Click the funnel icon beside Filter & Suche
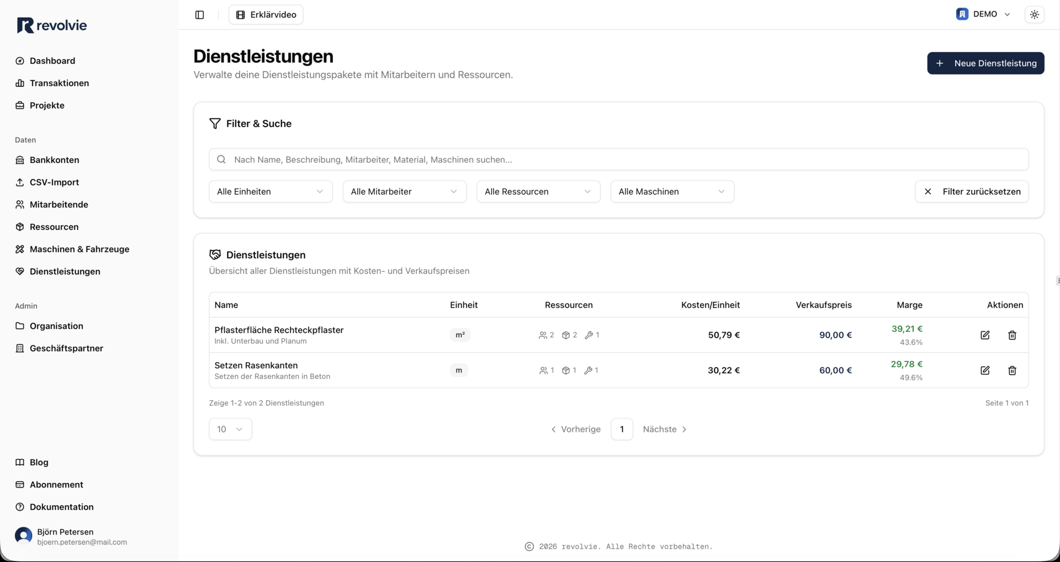This screenshot has width=1060, height=562. 215,124
